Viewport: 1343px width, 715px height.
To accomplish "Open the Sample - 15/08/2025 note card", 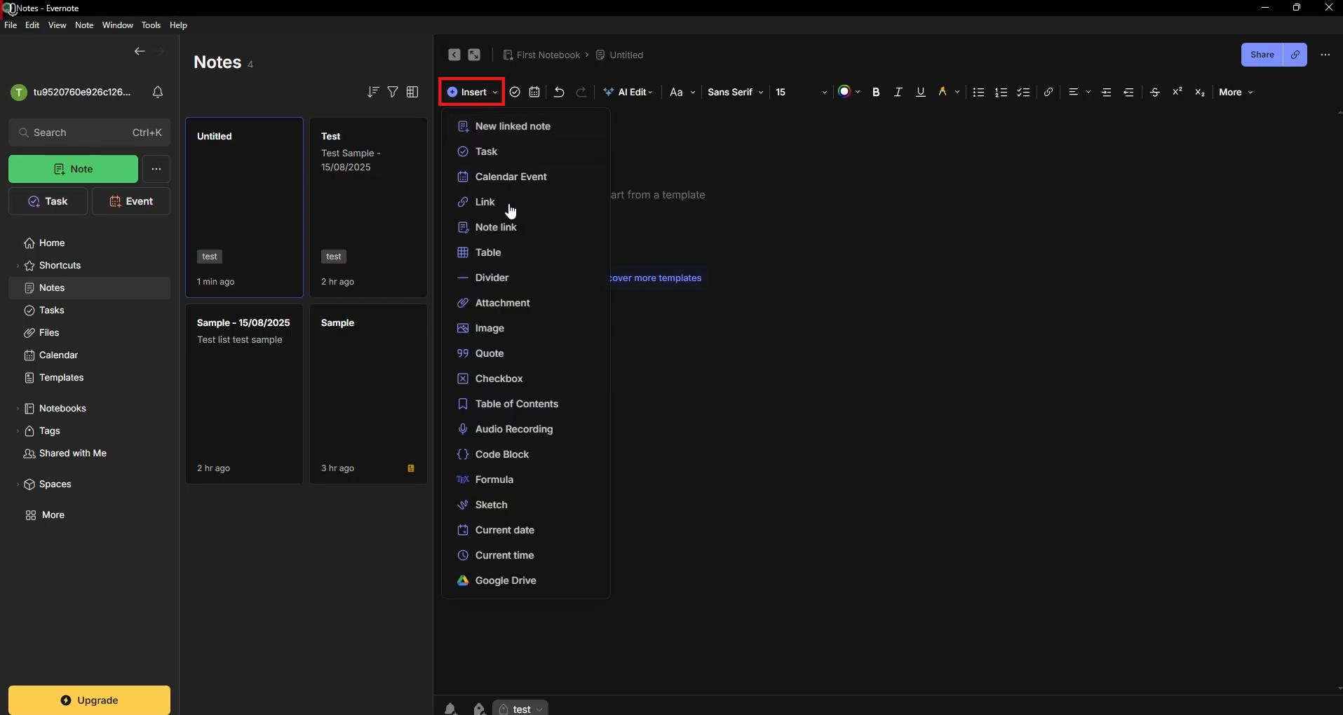I will tap(244, 394).
